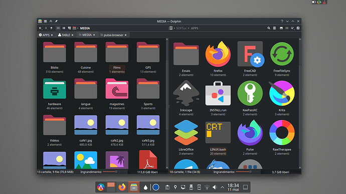Adjust the right pane zoom slider
The height and width of the screenshot is (194, 346).
pos(247,172)
